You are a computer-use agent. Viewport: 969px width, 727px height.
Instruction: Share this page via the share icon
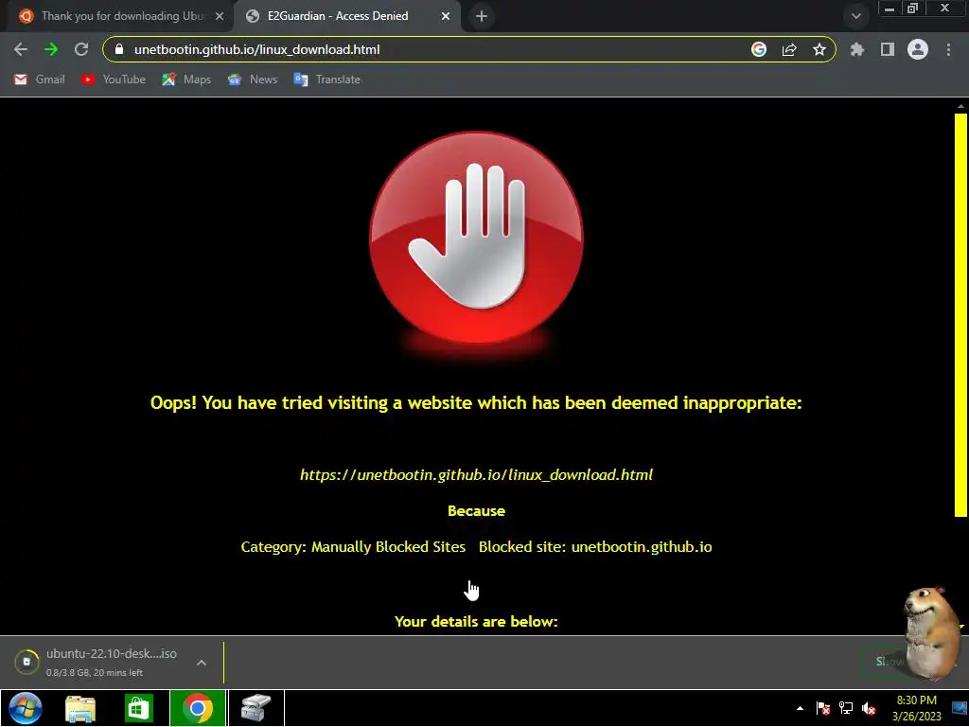[x=789, y=49]
